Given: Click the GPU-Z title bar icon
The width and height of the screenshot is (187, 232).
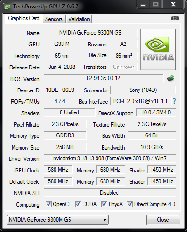Looking at the screenshot, I should [7, 7].
